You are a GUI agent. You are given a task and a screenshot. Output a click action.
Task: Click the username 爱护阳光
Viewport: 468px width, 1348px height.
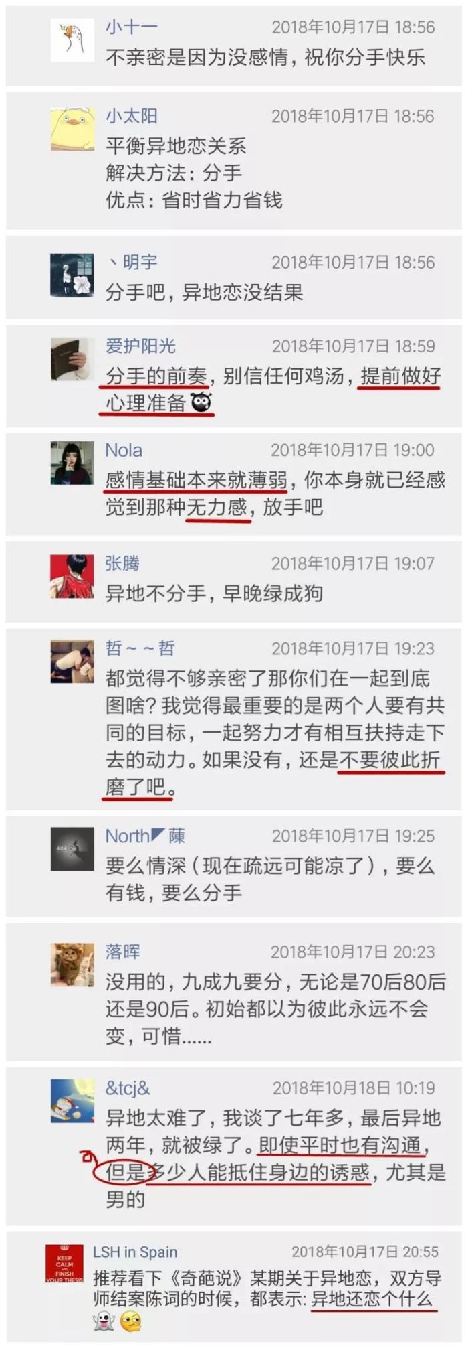[x=140, y=346]
